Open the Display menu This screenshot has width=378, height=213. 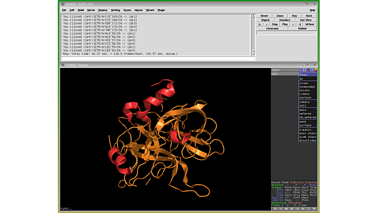coord(103,10)
